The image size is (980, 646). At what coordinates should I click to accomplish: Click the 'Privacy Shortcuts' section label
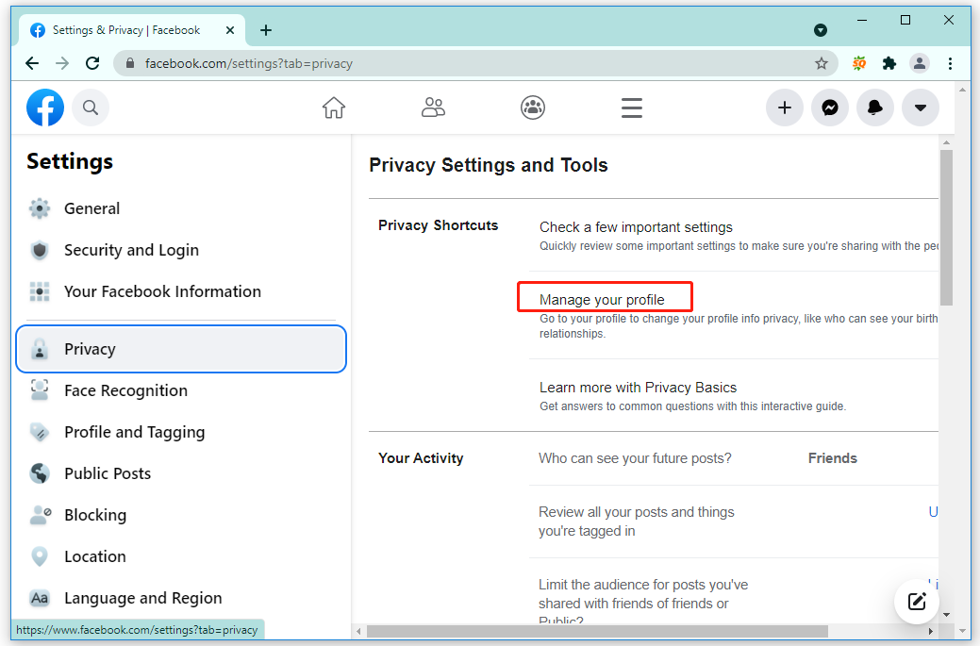tap(439, 225)
